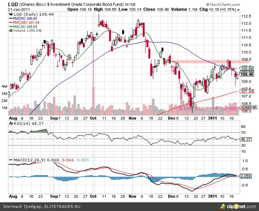Select the 2011 marker on price chart axis
Viewport: 259px width, 211px height.
(x=213, y=118)
